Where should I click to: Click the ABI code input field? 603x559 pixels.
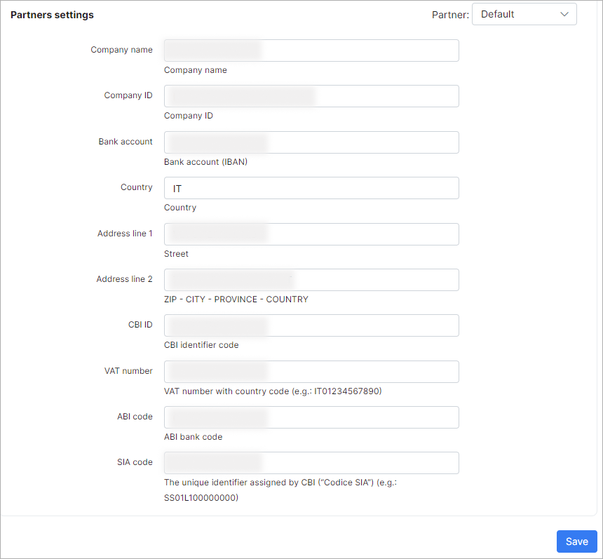(x=311, y=417)
